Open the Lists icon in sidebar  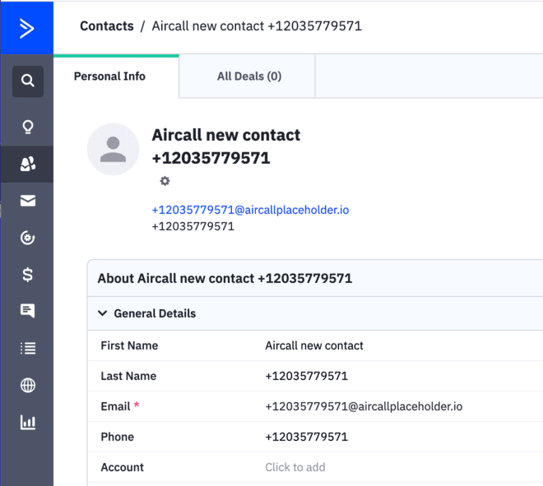pos(28,348)
